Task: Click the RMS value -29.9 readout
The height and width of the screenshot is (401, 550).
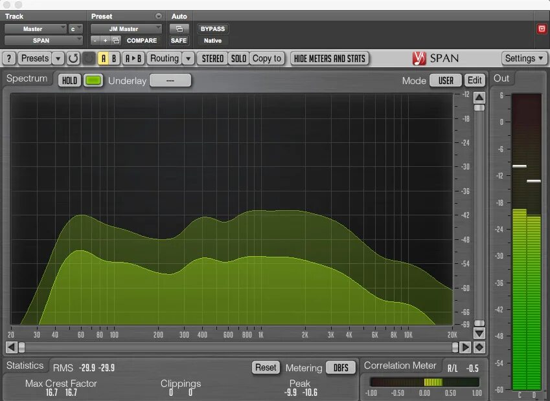Action: [x=87, y=368]
